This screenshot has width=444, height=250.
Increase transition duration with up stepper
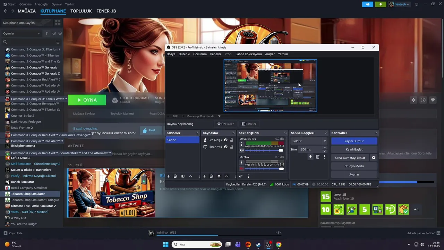click(325, 148)
